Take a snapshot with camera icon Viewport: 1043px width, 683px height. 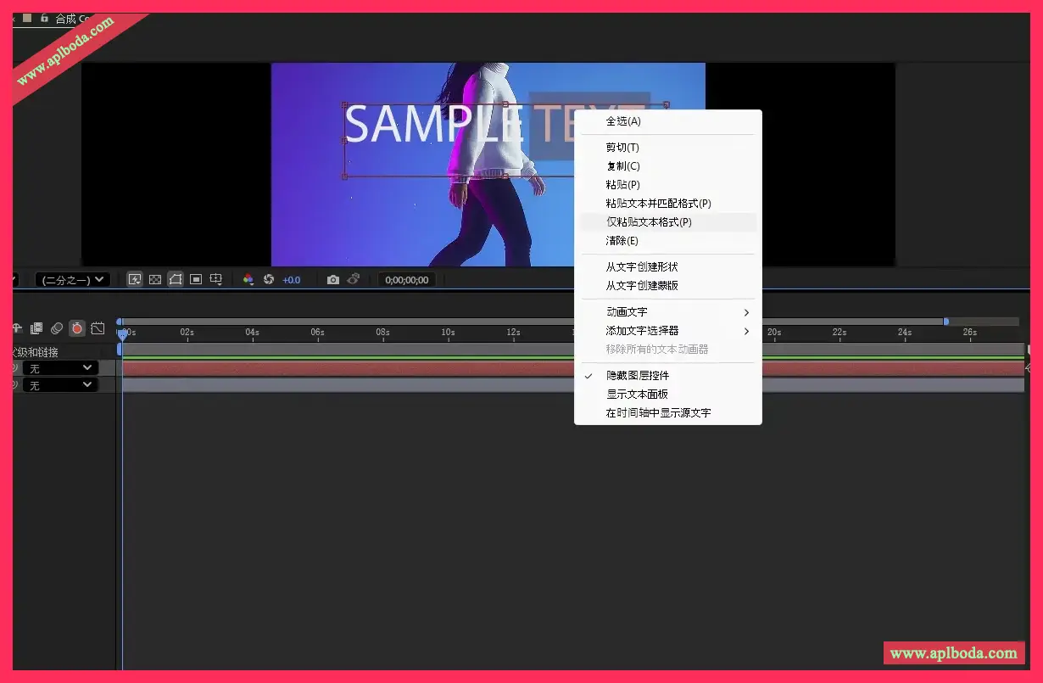333,279
